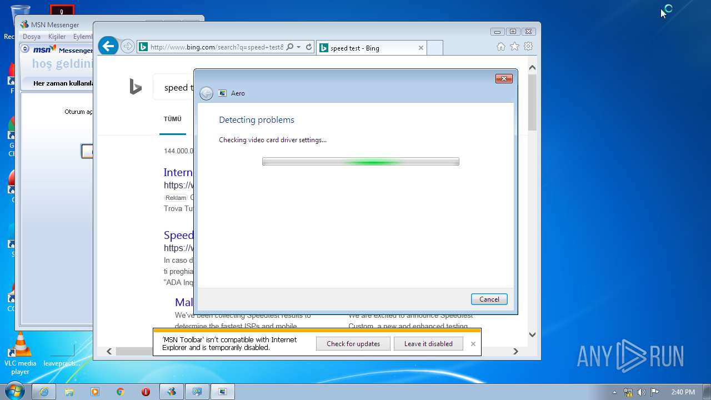Click the MSN Messenger collapse chevron button

tap(25, 49)
